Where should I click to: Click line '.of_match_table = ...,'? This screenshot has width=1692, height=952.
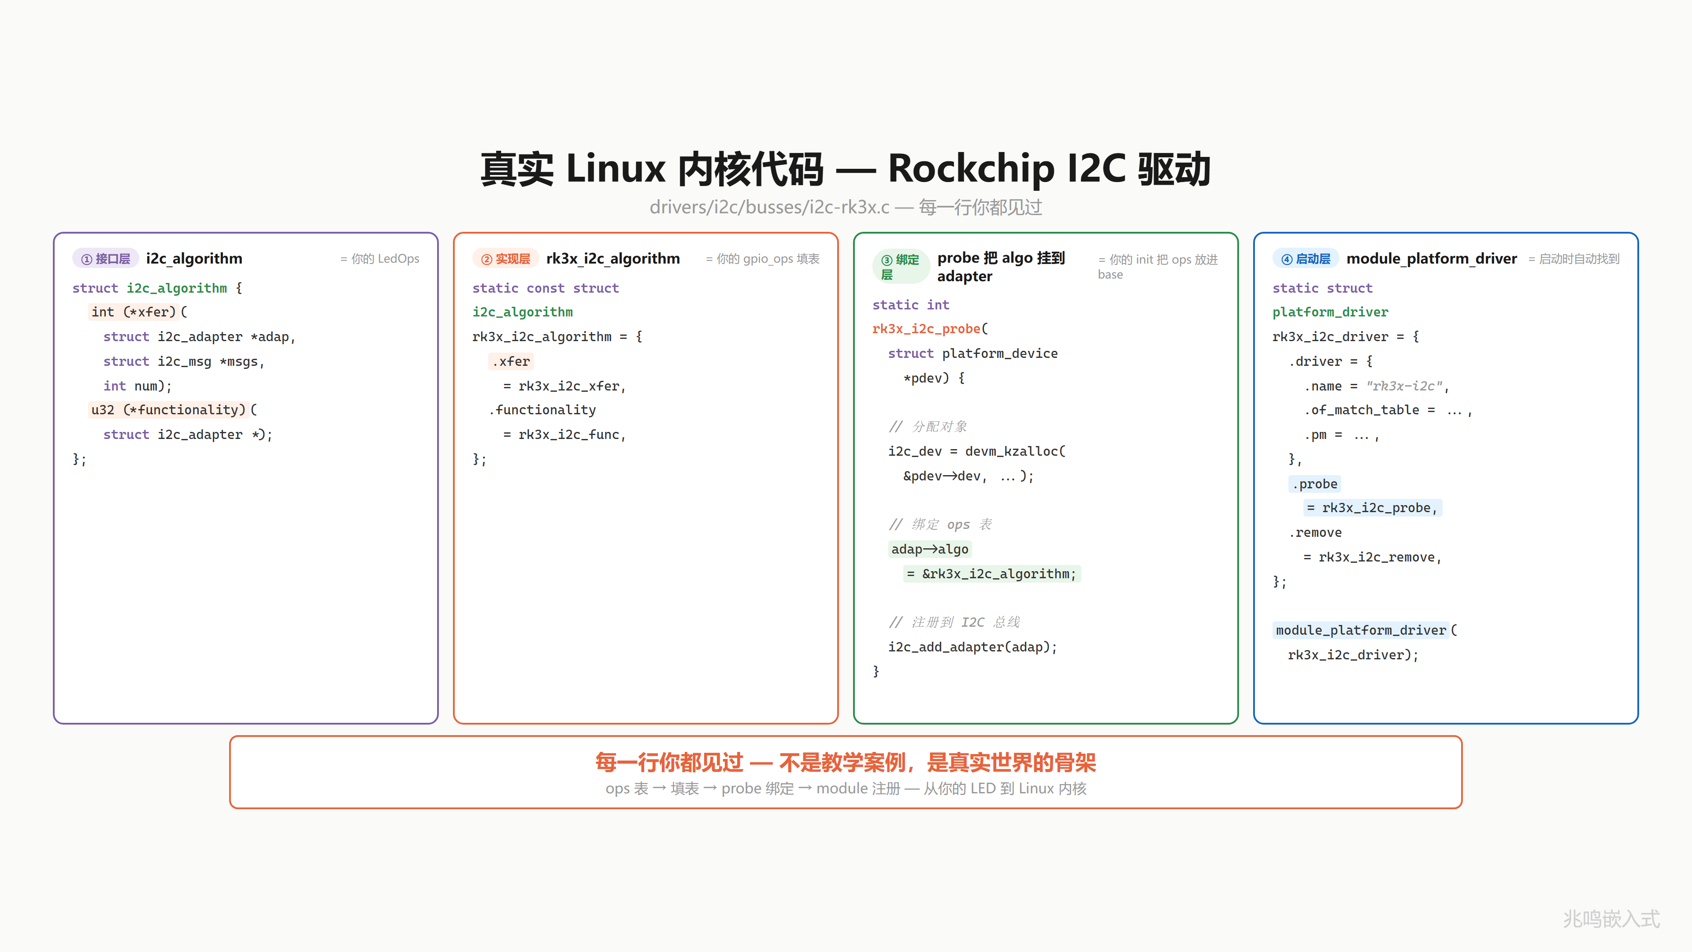point(1388,410)
